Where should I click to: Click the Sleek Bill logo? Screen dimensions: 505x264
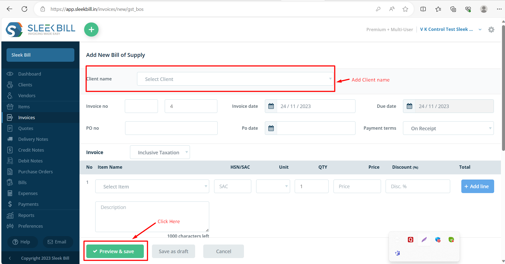coord(41,30)
